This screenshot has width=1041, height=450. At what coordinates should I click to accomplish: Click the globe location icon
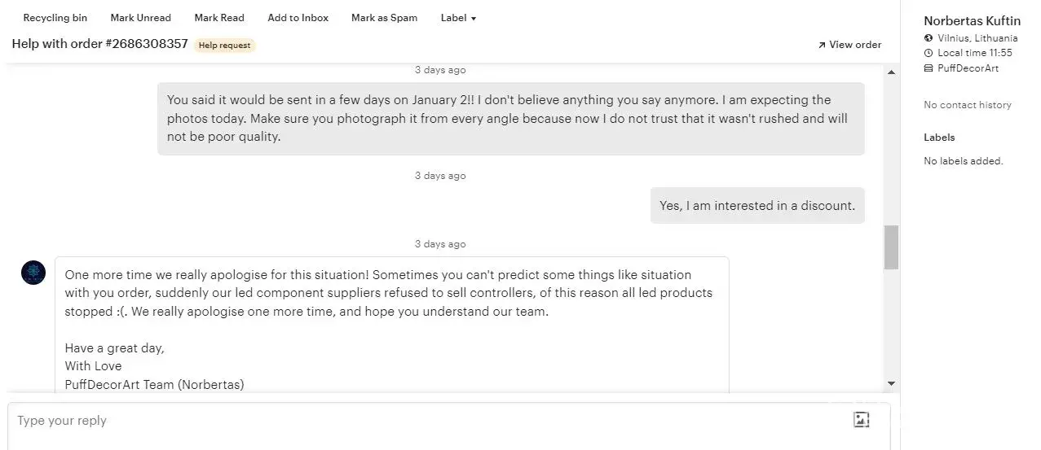pyautogui.click(x=929, y=38)
